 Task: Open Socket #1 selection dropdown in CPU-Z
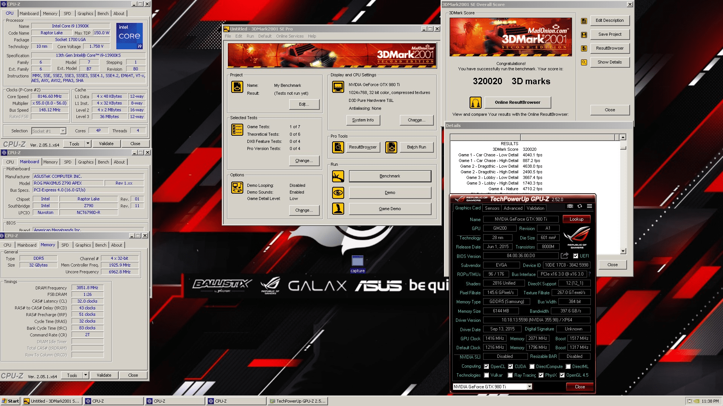click(63, 131)
